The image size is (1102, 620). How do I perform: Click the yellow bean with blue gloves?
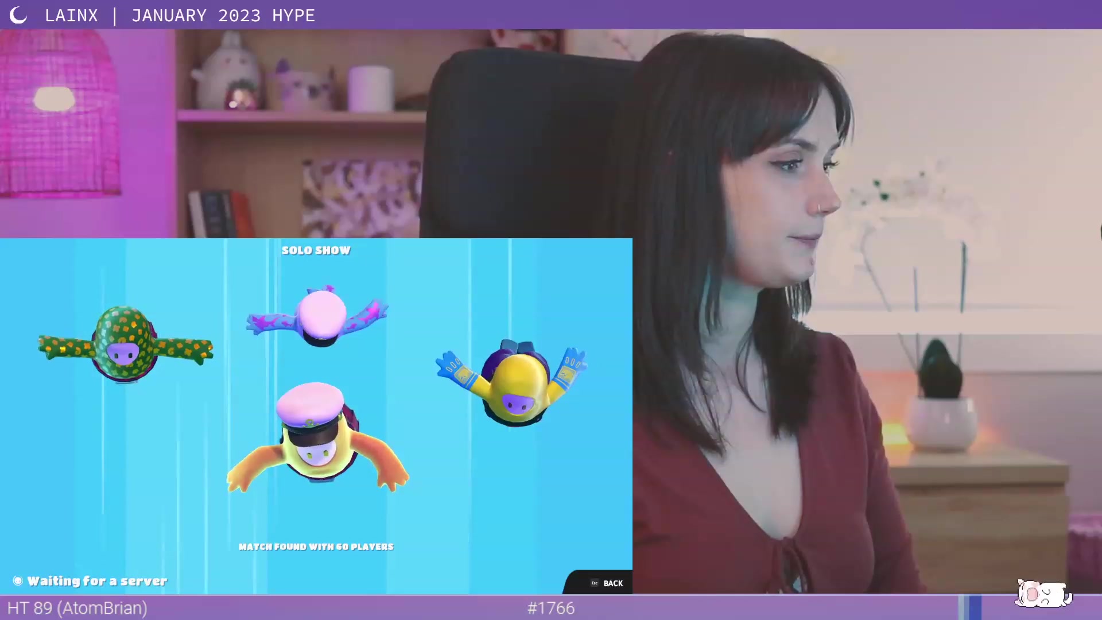512,382
